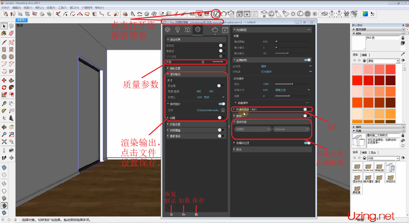Switch to the styles 混合 tab
409x223 pixels.
point(373,152)
